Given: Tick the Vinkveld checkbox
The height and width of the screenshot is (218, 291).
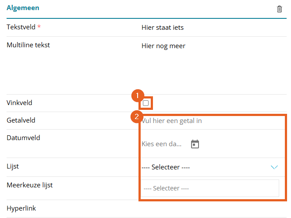Looking at the screenshot, I should click(x=146, y=103).
